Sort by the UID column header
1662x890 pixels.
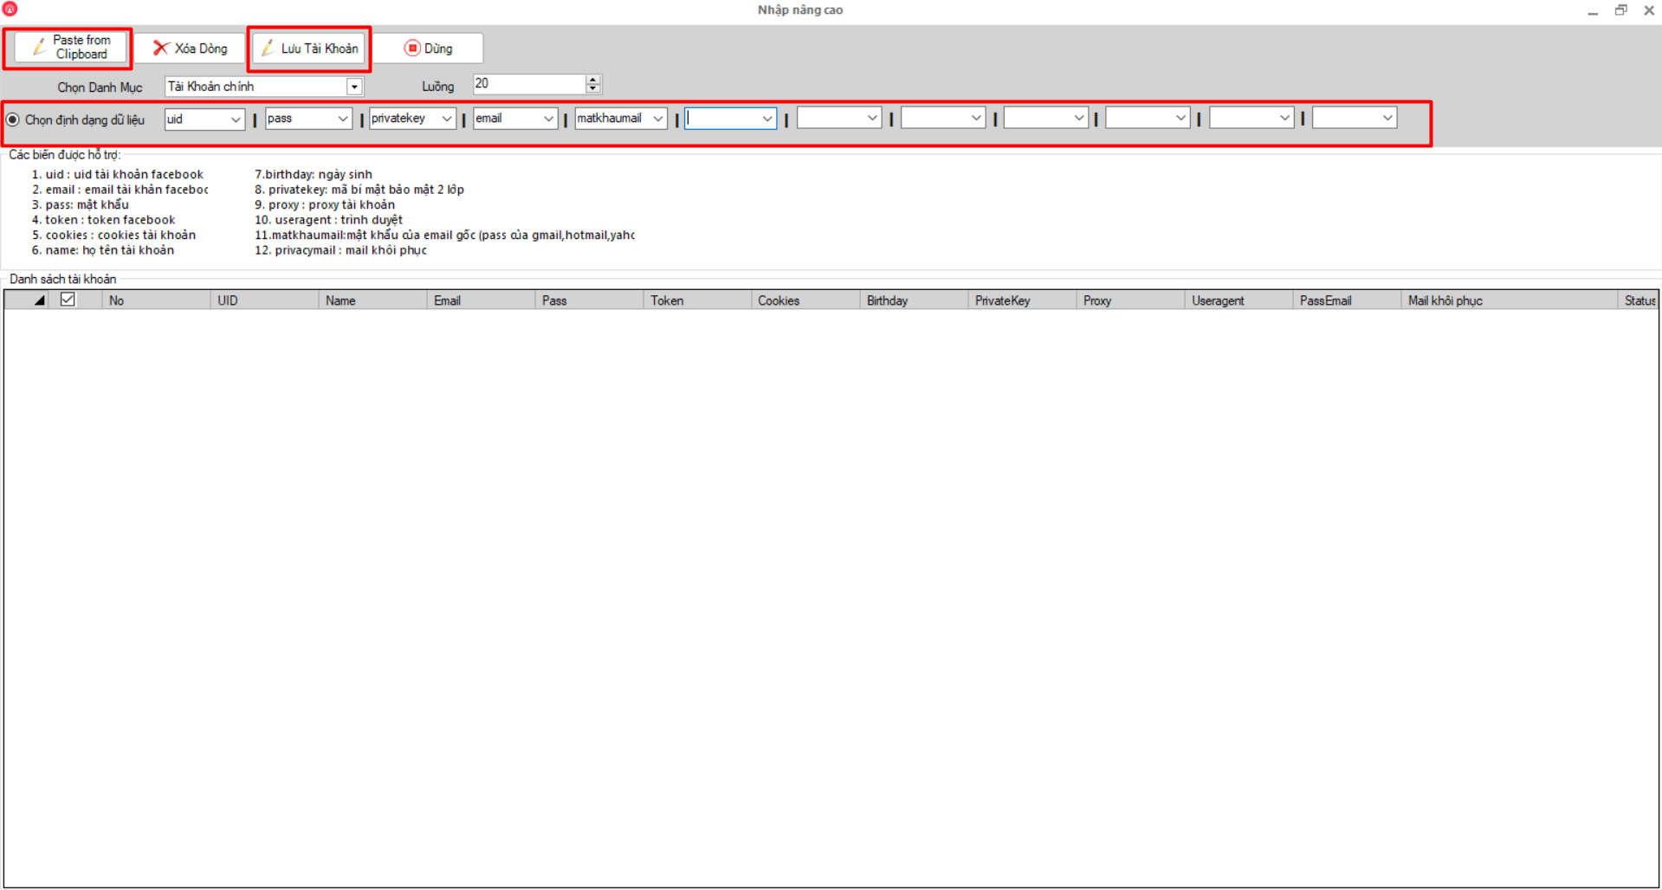click(264, 300)
